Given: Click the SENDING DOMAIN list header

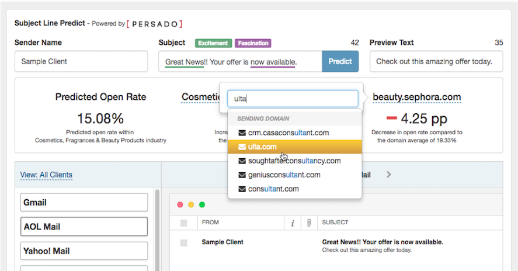Looking at the screenshot, I should click(x=263, y=119).
